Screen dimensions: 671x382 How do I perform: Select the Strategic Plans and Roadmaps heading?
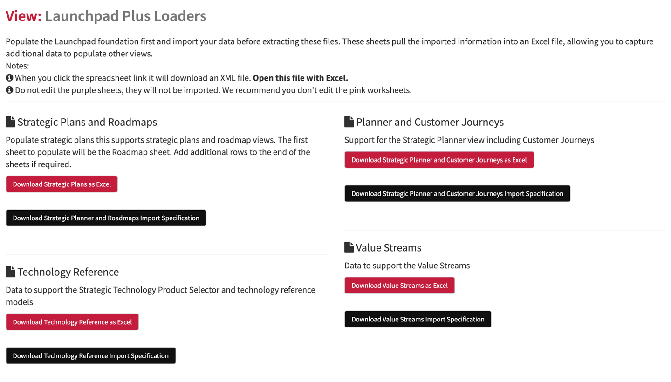point(87,122)
